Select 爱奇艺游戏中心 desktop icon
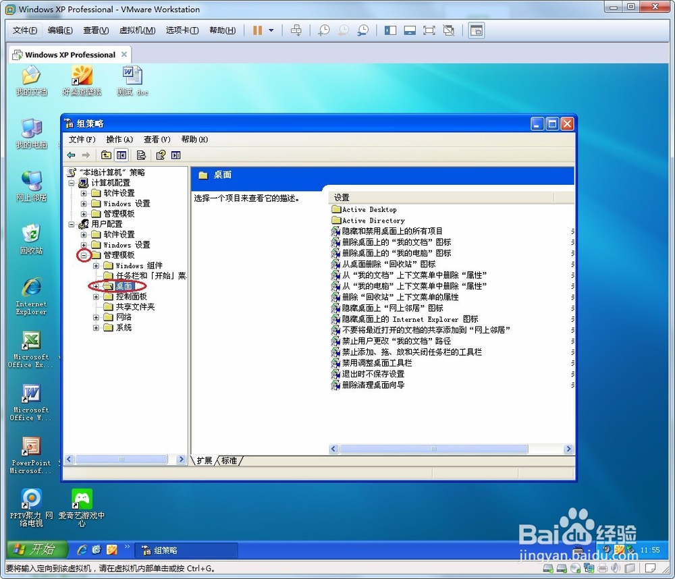 (x=82, y=508)
